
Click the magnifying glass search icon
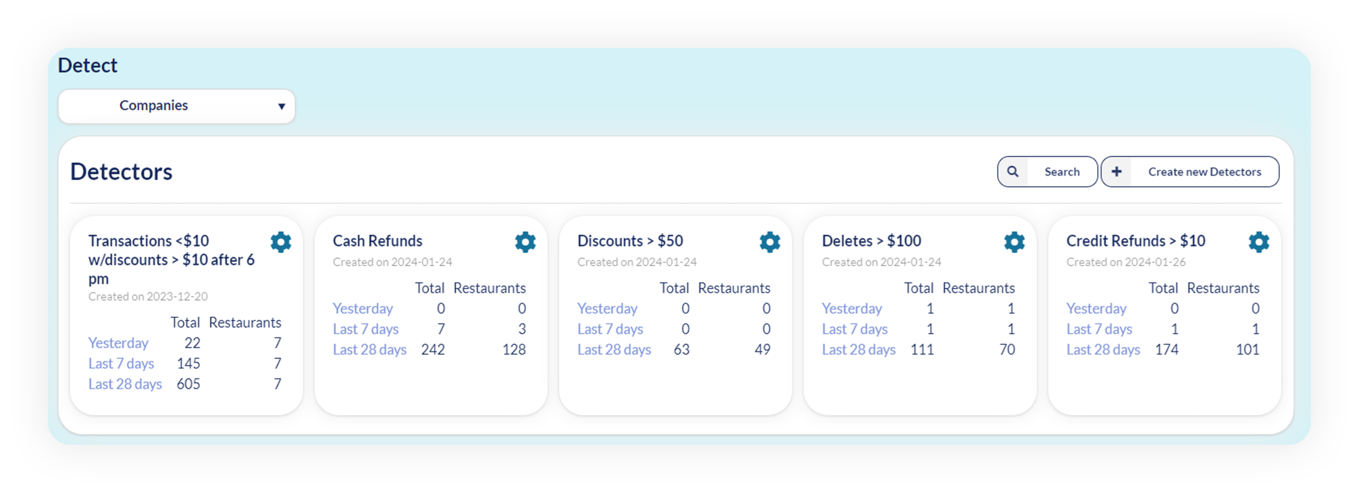tap(1013, 171)
